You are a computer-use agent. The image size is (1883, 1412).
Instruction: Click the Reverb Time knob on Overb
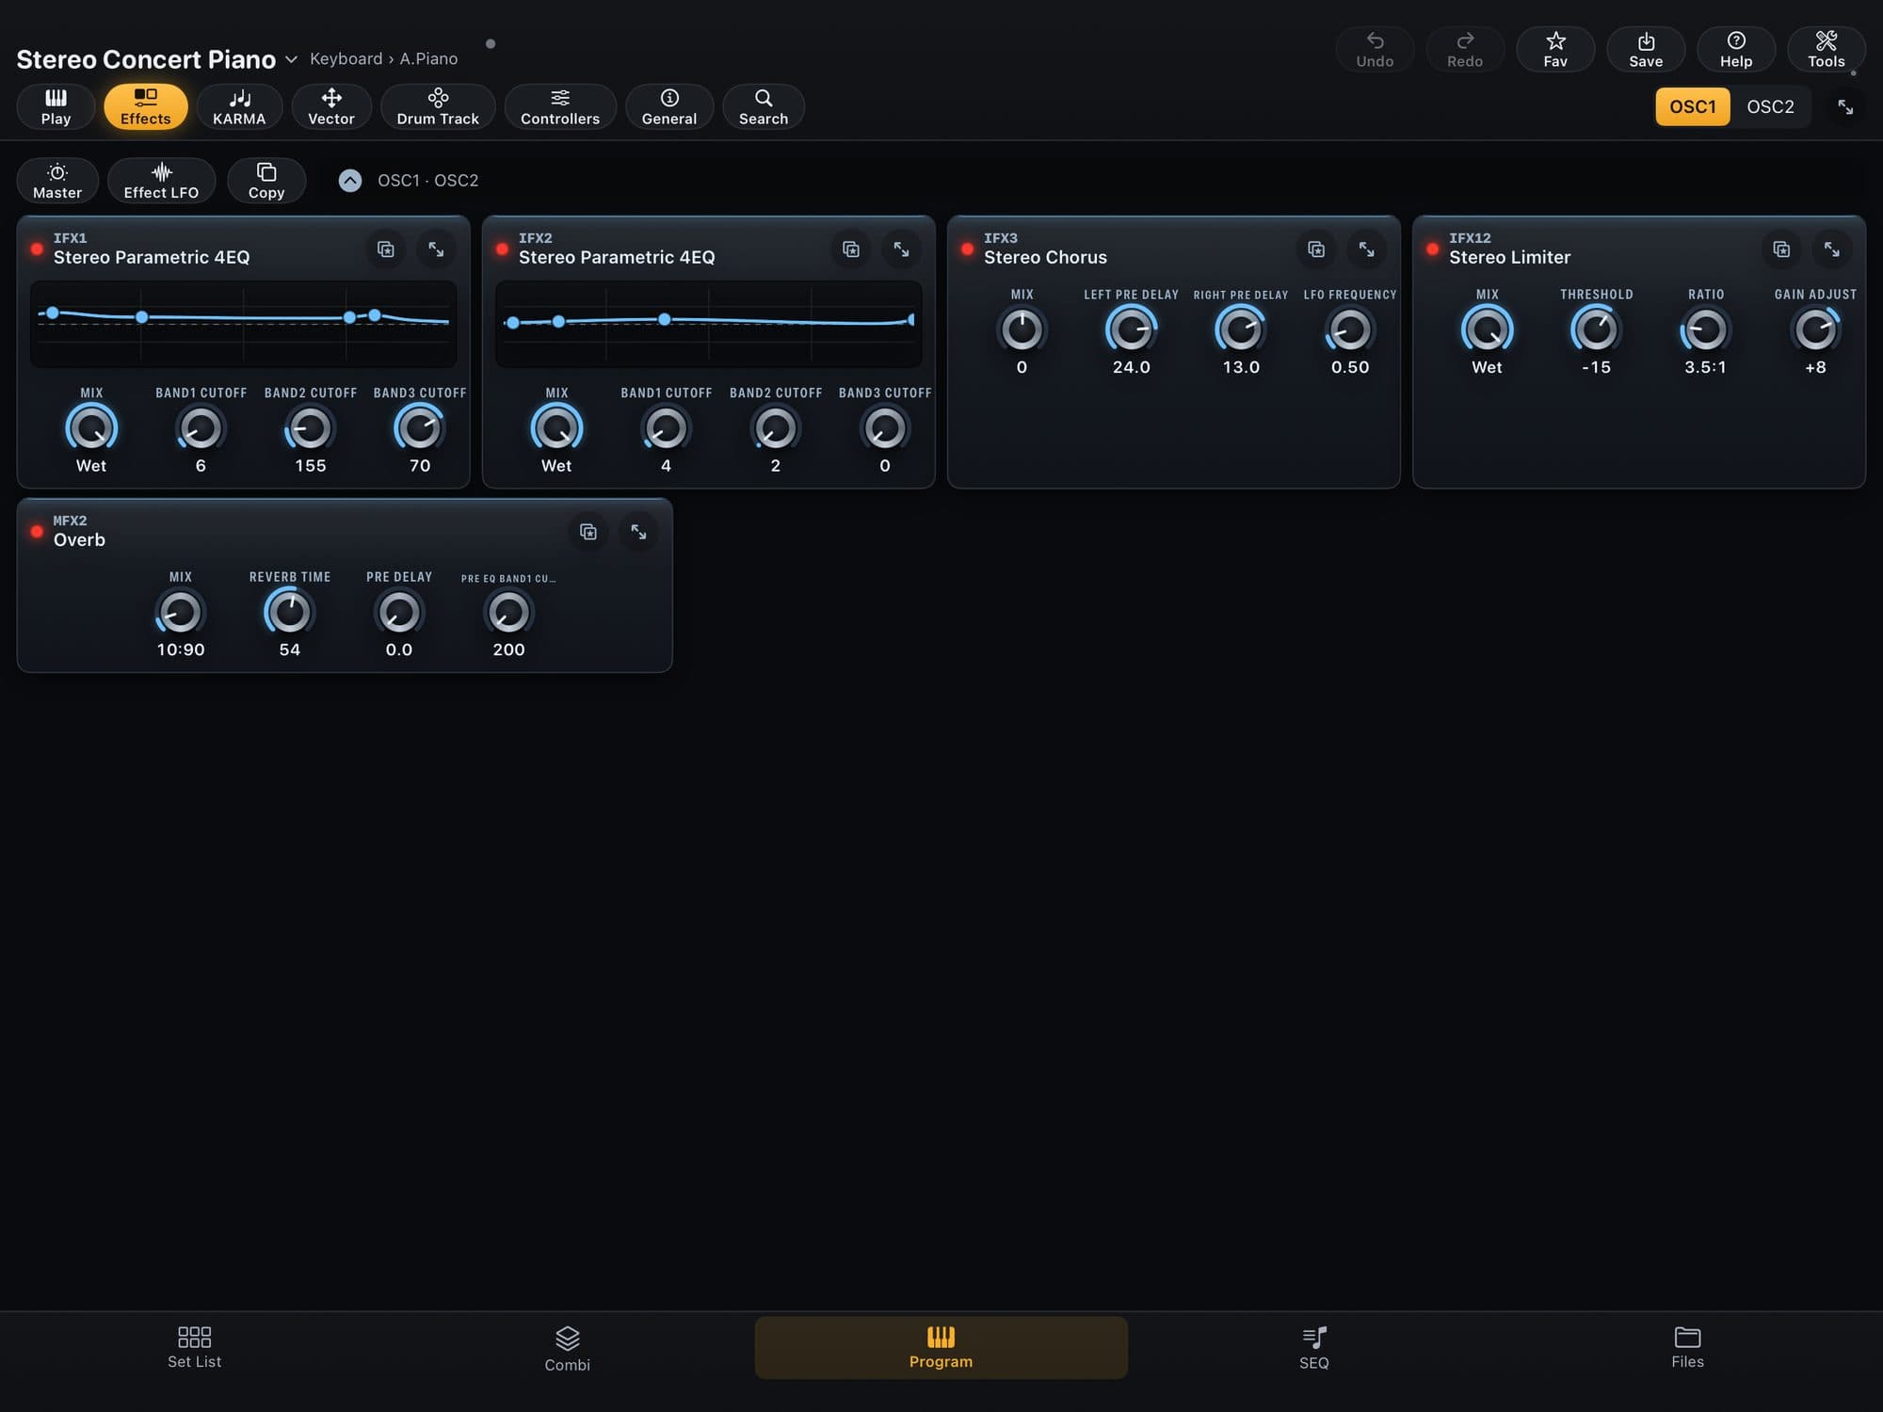(x=289, y=613)
